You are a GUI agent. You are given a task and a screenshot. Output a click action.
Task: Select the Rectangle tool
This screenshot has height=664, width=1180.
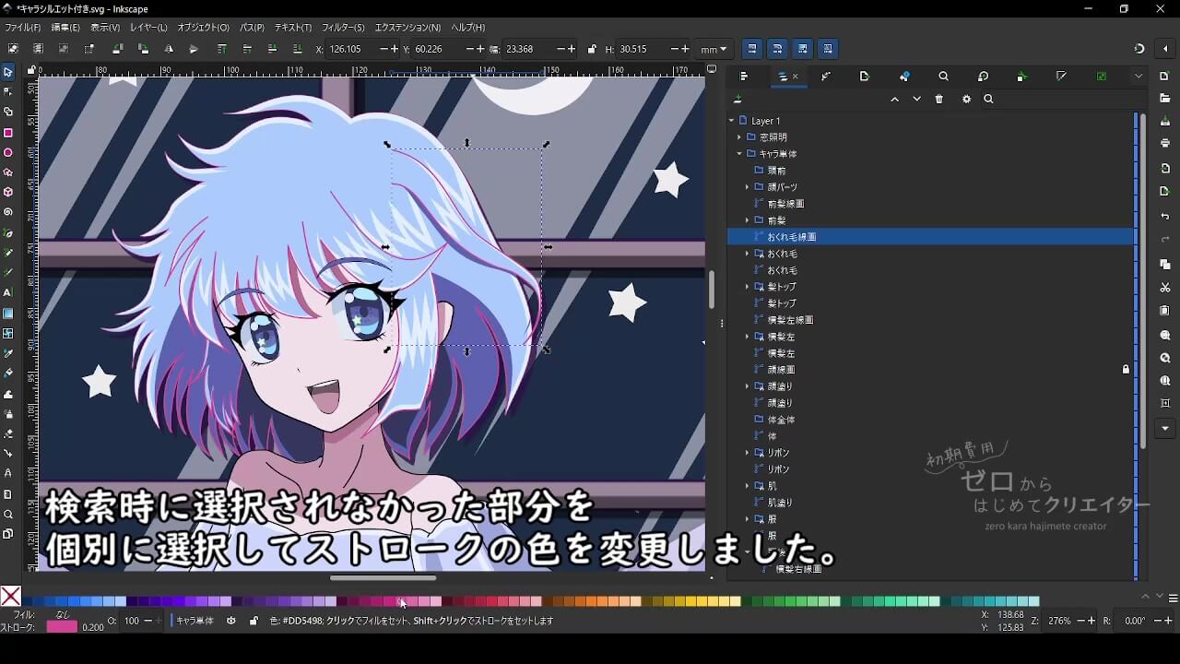pyautogui.click(x=8, y=133)
